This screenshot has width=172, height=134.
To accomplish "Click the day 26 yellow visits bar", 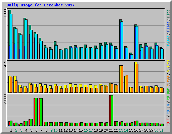I will click(135, 77).
